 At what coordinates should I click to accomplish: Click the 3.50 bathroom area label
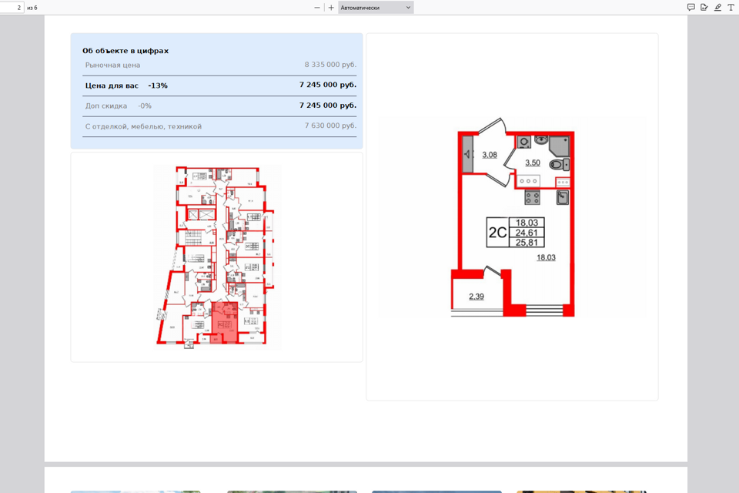coord(533,163)
